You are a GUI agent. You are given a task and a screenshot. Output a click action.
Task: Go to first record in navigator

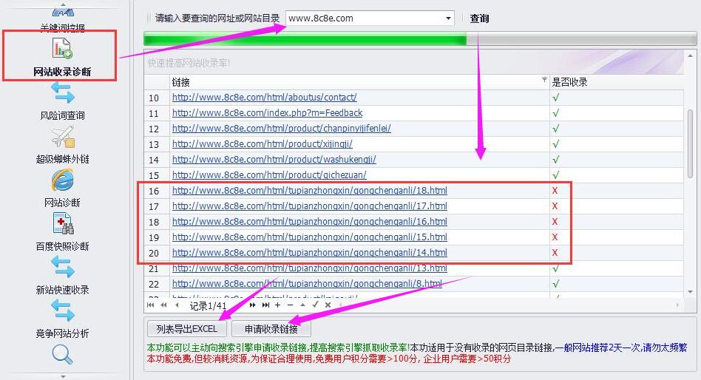tap(151, 305)
